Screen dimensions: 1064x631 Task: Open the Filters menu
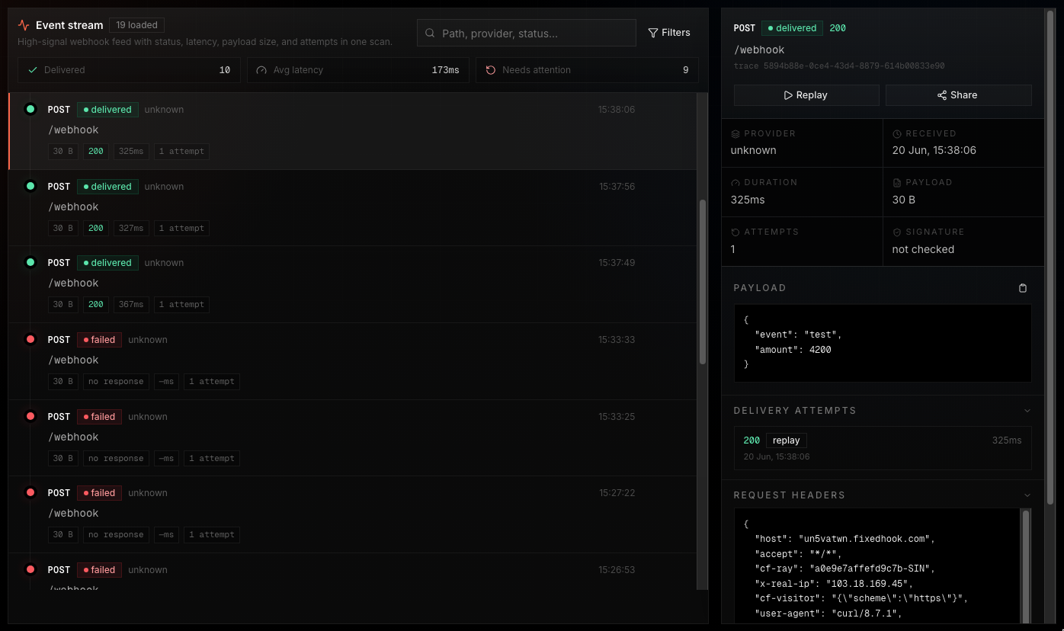click(669, 33)
